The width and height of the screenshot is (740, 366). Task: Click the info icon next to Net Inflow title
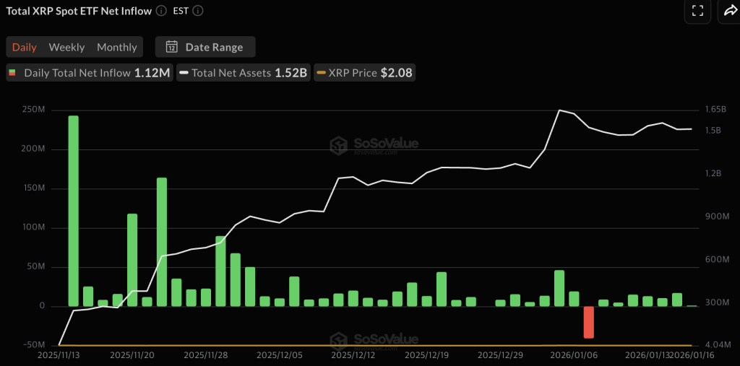click(x=161, y=11)
